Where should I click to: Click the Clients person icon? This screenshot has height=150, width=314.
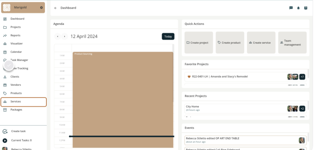[x=5, y=77]
